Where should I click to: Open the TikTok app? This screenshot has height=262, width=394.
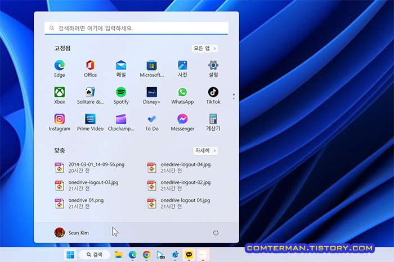213,95
